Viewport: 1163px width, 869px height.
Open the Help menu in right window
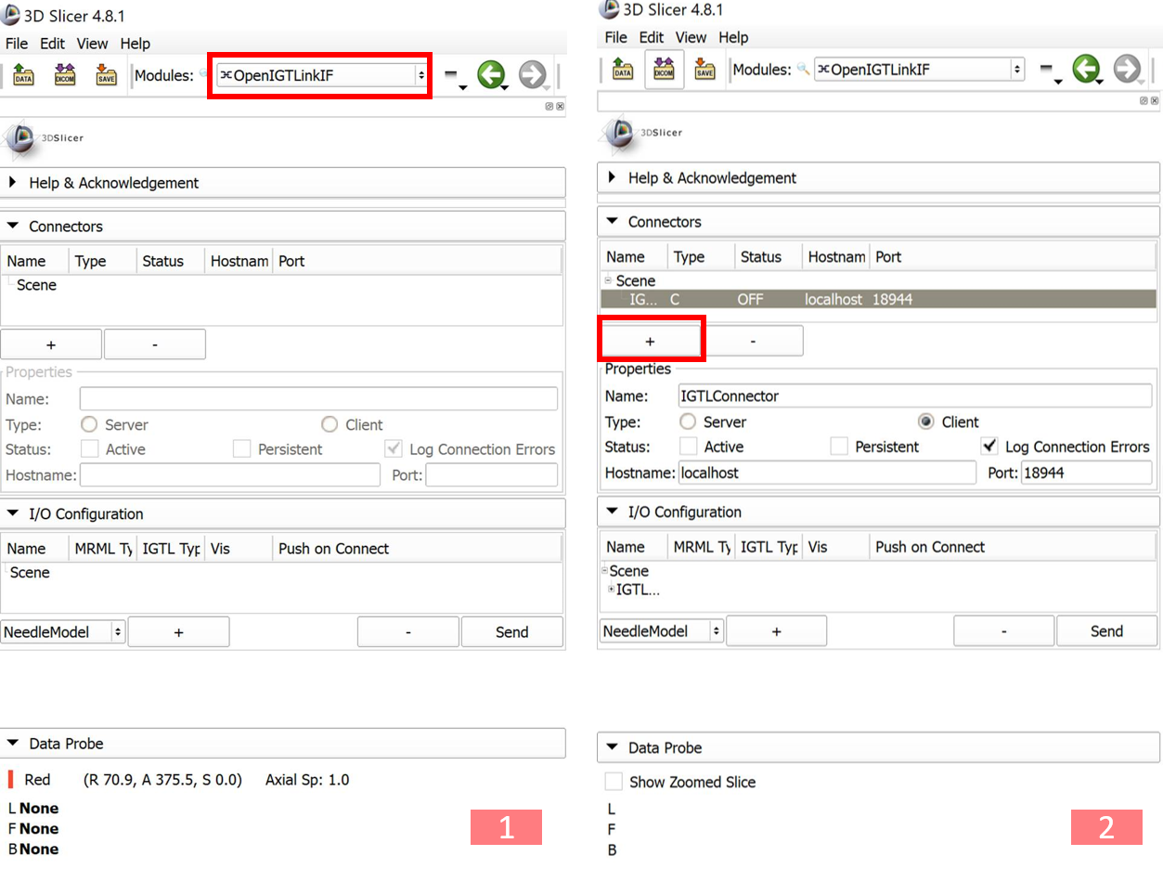coord(733,37)
